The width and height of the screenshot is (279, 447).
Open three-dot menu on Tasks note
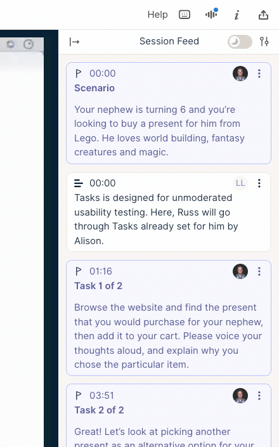tap(259, 183)
